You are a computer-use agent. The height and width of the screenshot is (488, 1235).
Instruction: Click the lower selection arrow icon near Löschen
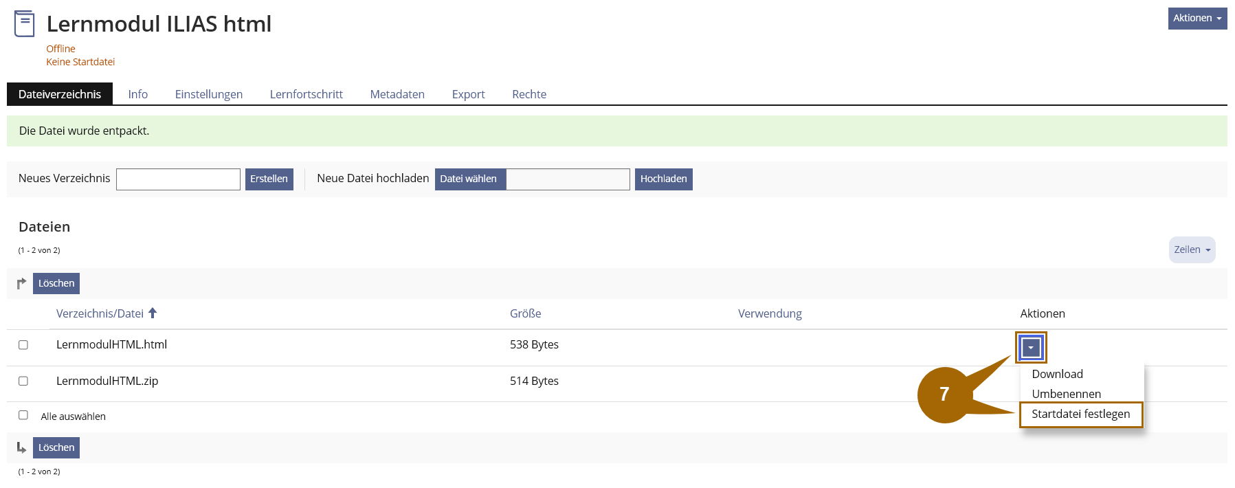(x=21, y=447)
